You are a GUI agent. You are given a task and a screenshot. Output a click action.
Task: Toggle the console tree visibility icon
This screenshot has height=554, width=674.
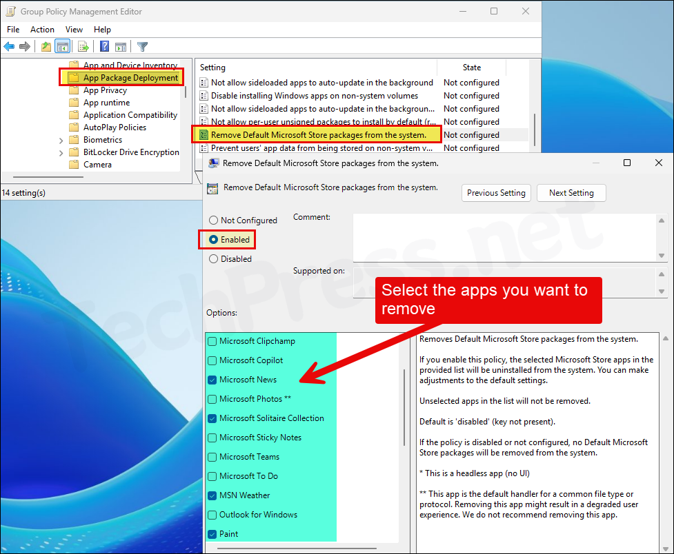click(62, 46)
